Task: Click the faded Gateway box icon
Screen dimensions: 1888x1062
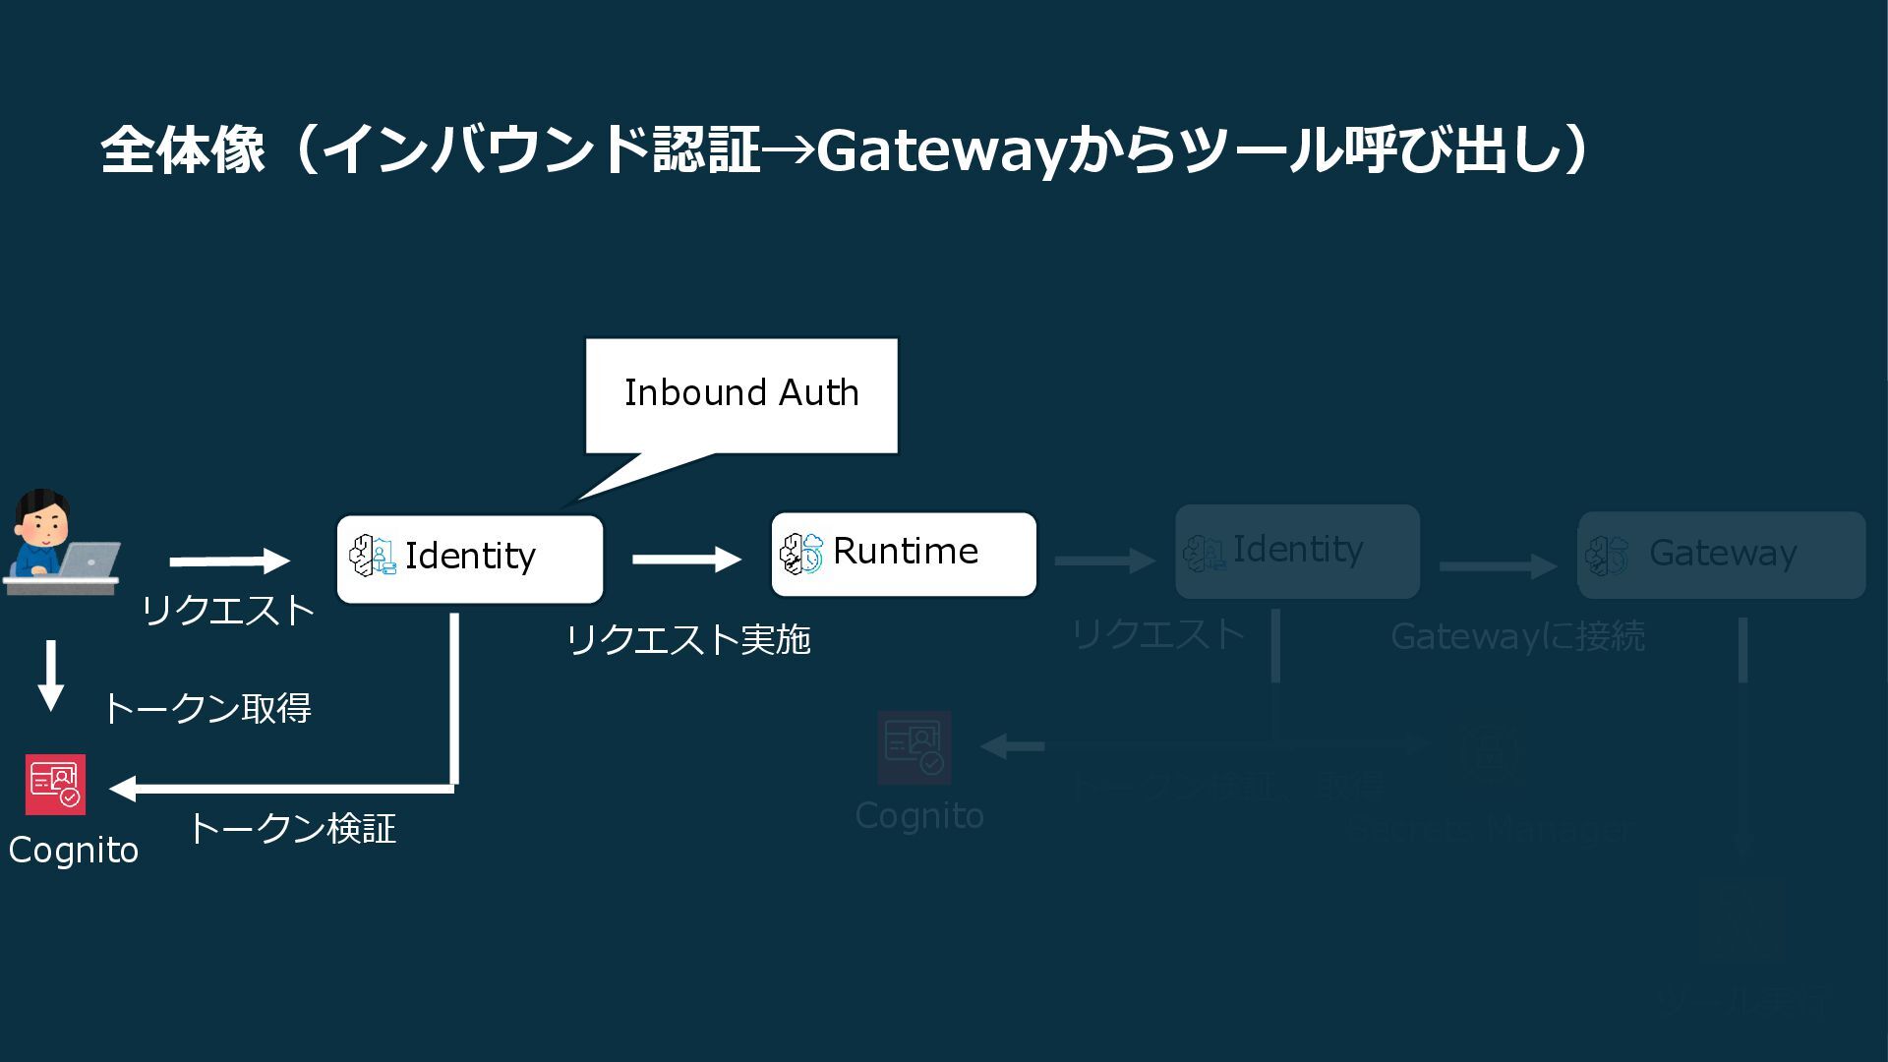Action: click(x=1607, y=556)
